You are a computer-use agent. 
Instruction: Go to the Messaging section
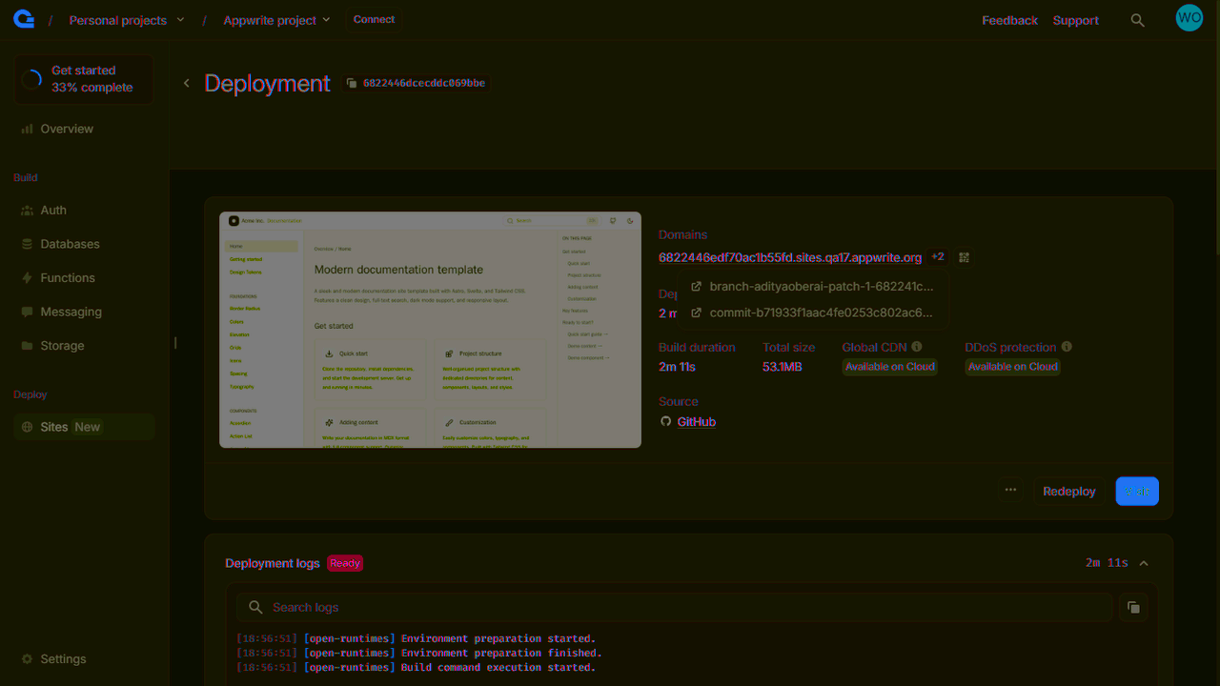(71, 312)
